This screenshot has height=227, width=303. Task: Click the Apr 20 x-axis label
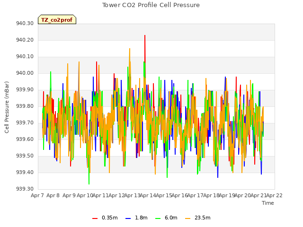[243, 195]
